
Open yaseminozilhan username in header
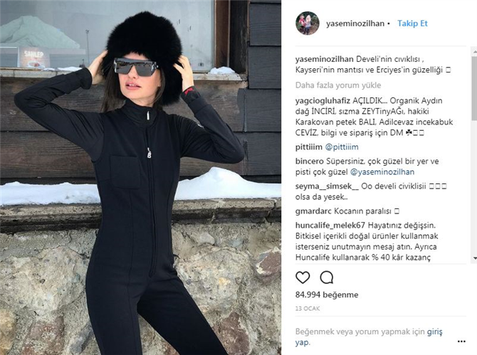(x=355, y=23)
